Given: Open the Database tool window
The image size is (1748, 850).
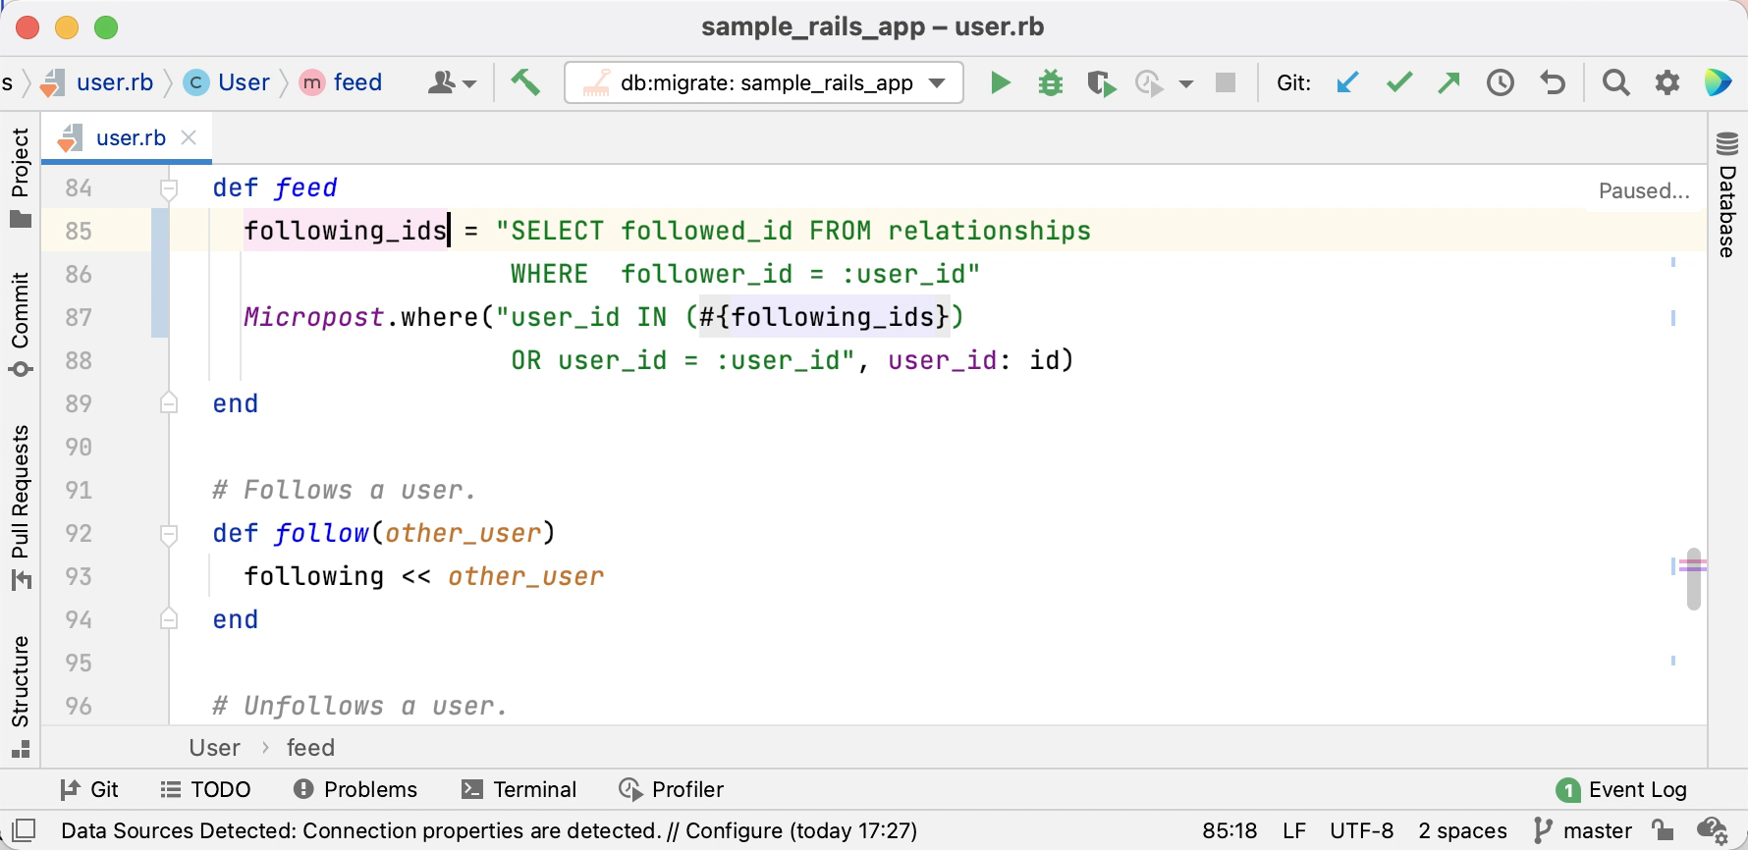Looking at the screenshot, I should coord(1727,194).
